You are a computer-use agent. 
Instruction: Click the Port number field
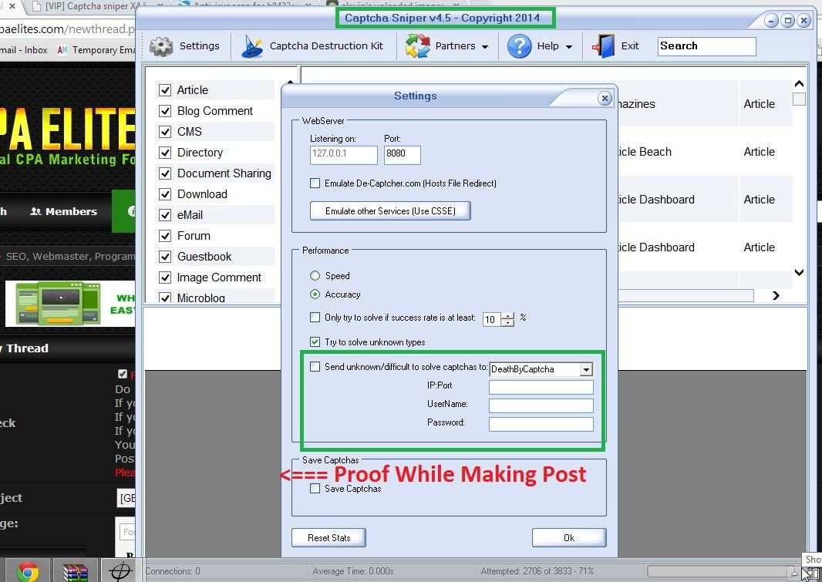pos(402,154)
